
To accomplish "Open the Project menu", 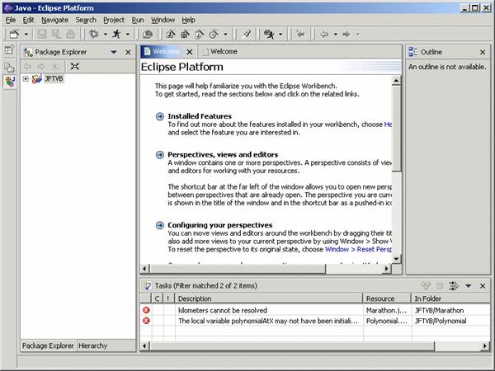I will 114,19.
